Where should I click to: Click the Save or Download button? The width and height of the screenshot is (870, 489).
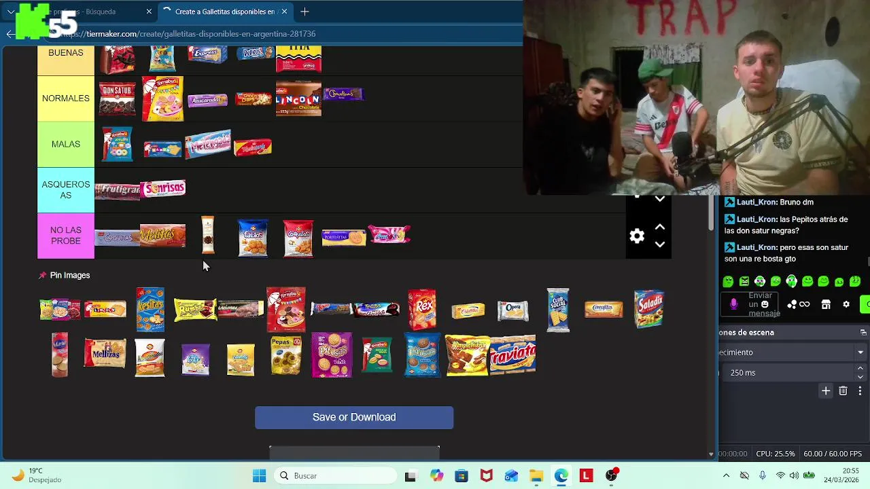click(354, 417)
